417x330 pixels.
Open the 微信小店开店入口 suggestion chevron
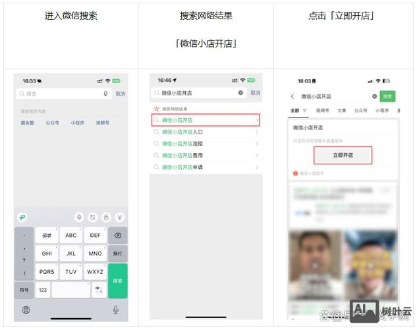tap(256, 132)
